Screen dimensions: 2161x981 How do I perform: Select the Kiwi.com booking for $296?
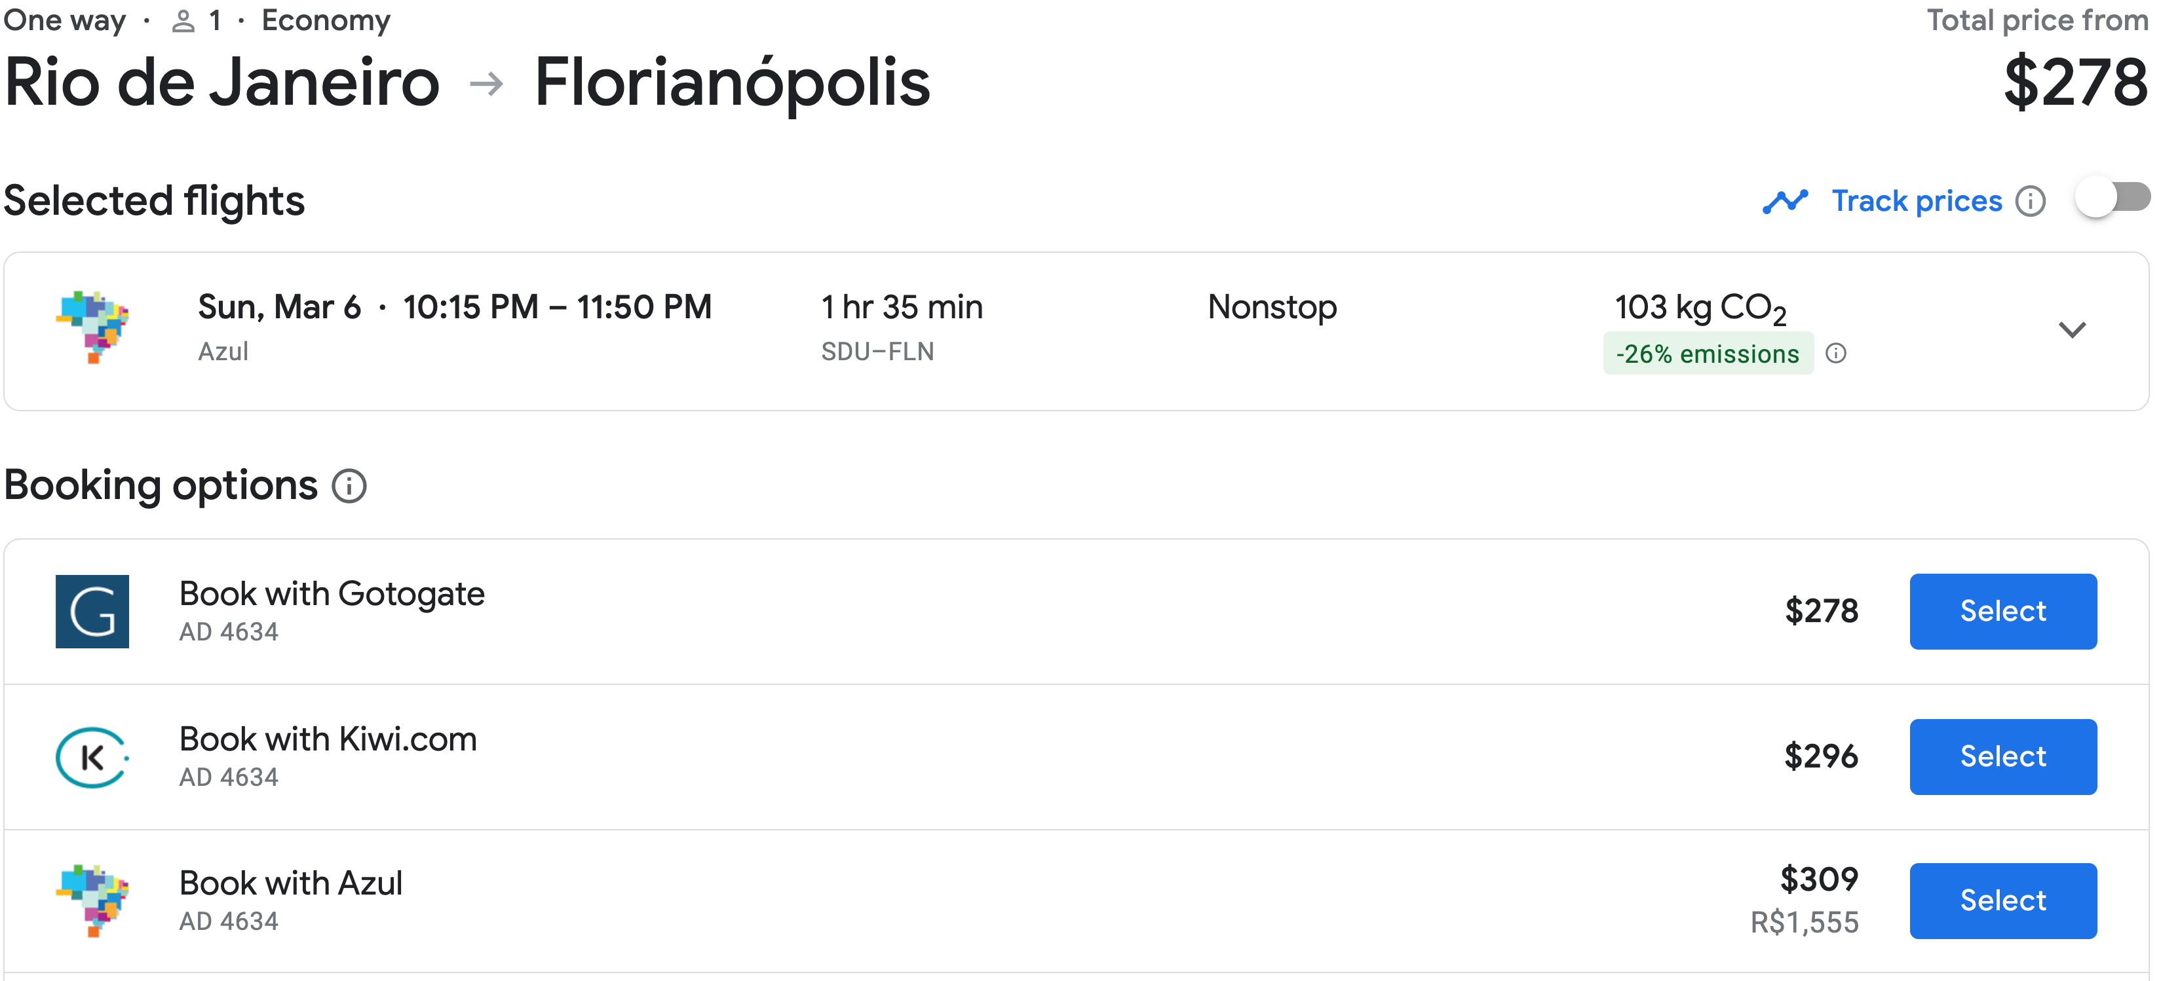(x=2003, y=756)
